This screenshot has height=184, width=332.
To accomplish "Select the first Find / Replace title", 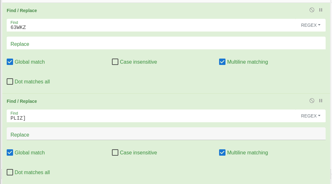I will 22,11.
